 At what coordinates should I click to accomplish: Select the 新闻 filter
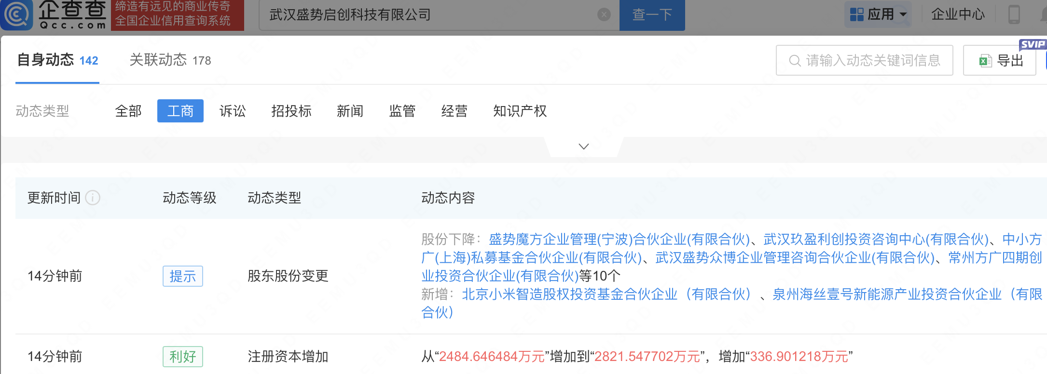click(350, 111)
